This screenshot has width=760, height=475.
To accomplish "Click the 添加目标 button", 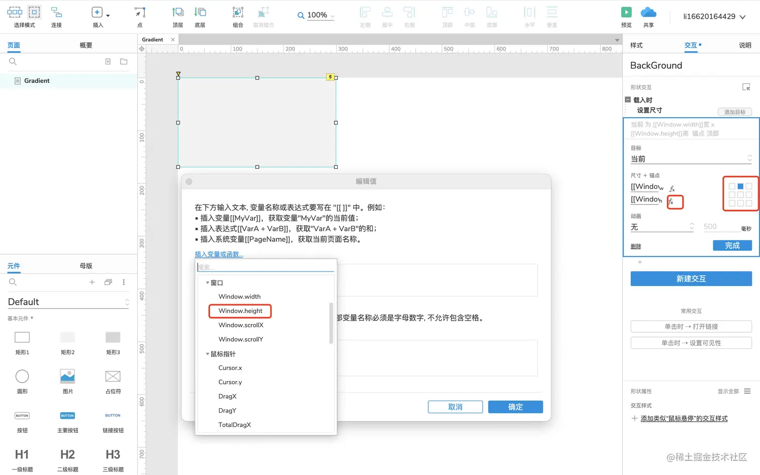I will 735,112.
